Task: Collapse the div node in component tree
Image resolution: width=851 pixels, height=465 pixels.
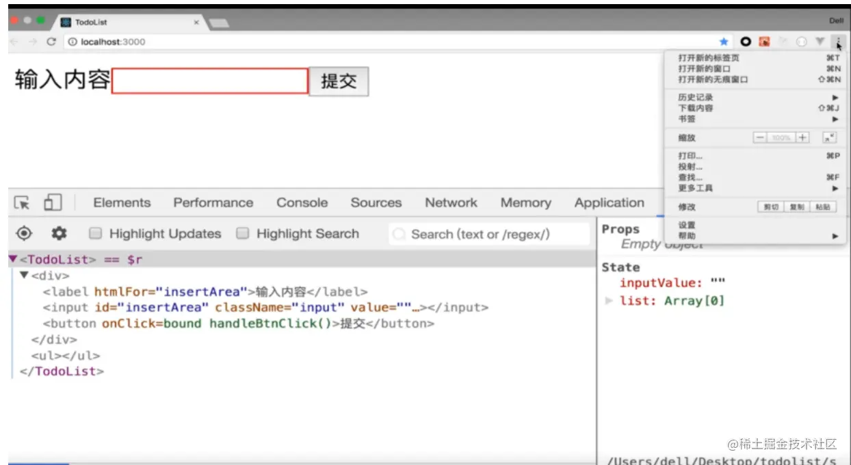Action: [x=24, y=276]
